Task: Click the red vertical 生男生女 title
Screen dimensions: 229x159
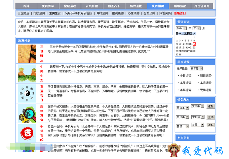Action: pyautogui.click(x=42, y=73)
